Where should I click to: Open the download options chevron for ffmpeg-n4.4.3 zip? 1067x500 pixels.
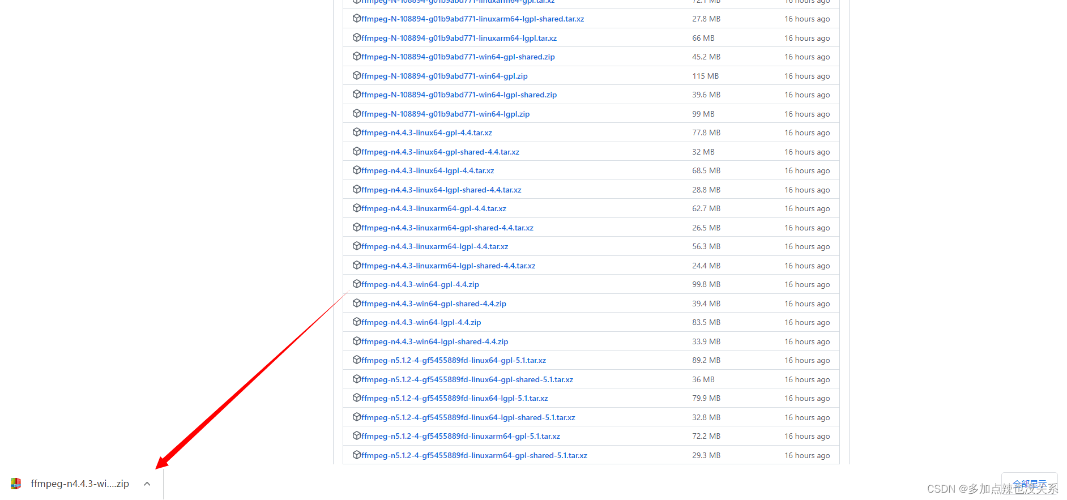coord(147,484)
